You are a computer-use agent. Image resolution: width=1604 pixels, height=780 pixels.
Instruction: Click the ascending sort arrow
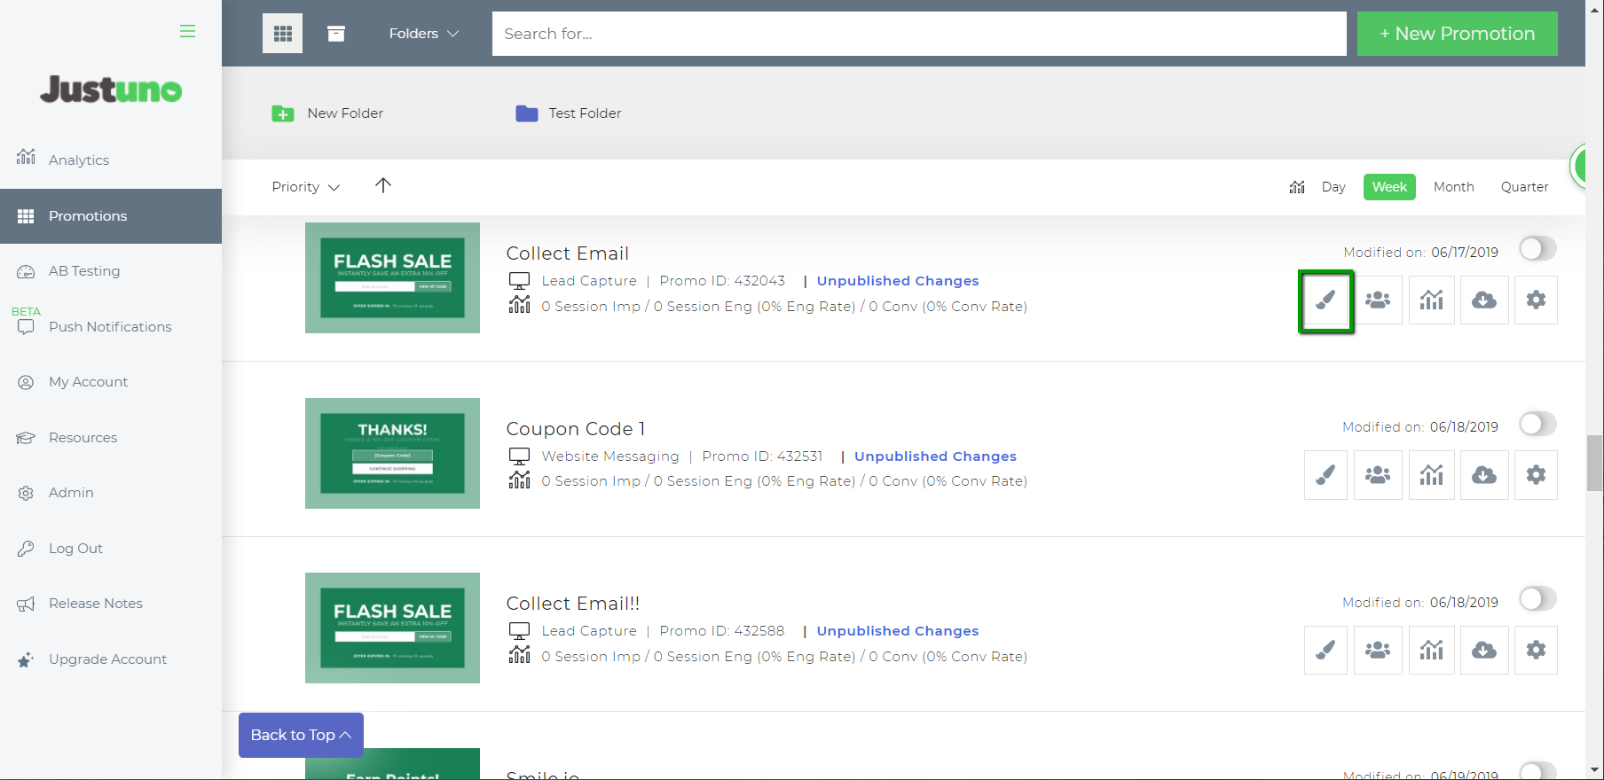coord(383,185)
